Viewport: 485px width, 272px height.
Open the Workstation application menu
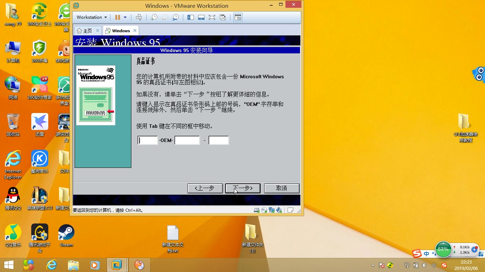click(x=91, y=17)
